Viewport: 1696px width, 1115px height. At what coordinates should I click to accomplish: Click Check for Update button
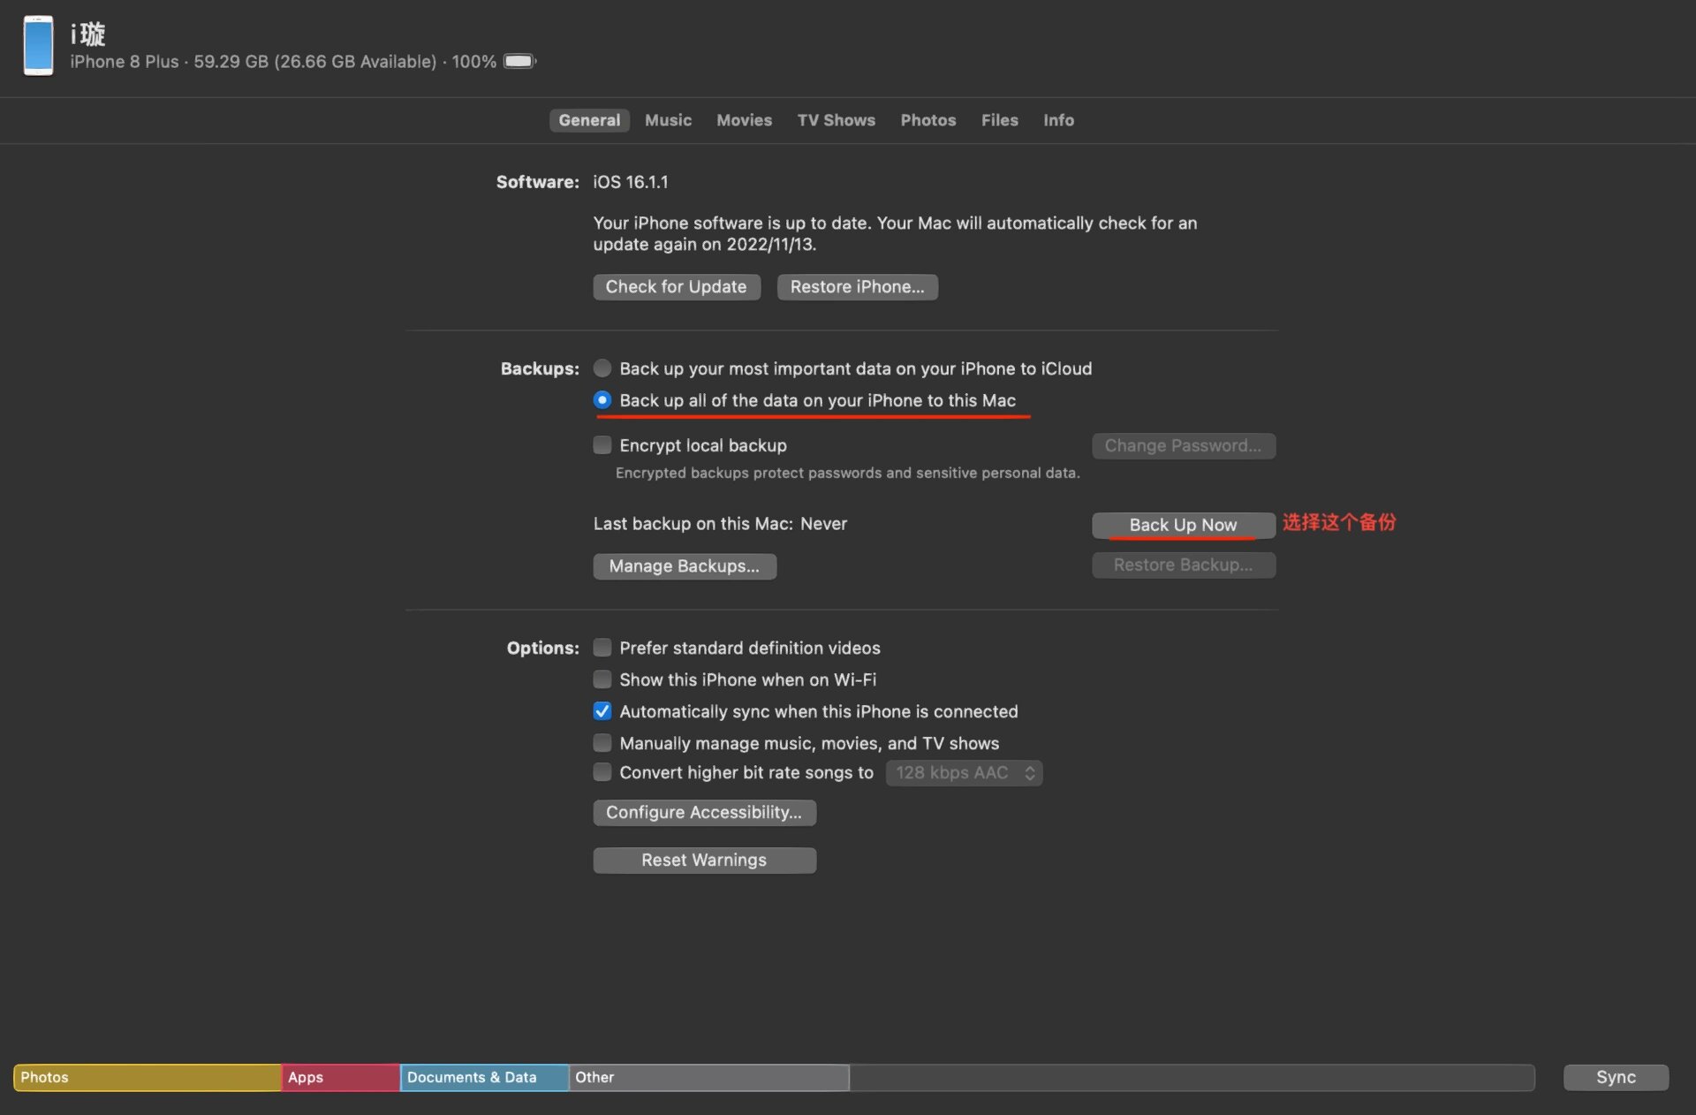(677, 287)
